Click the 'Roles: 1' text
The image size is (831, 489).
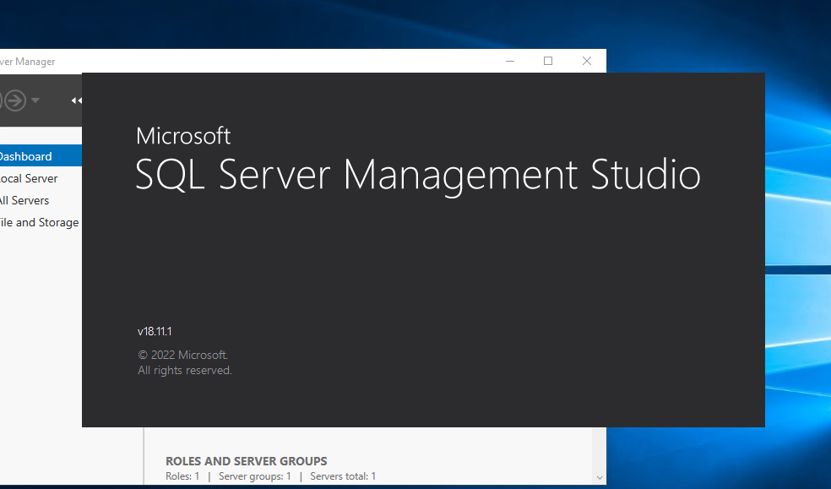coord(182,476)
